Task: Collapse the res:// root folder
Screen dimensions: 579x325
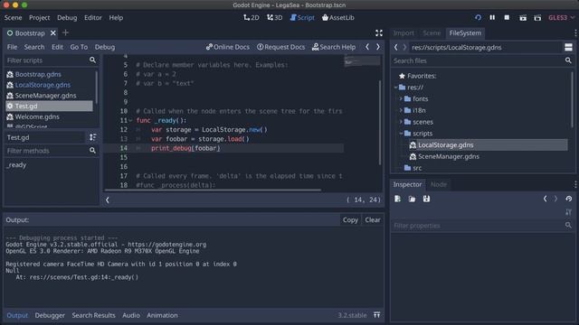Action: pyautogui.click(x=396, y=88)
